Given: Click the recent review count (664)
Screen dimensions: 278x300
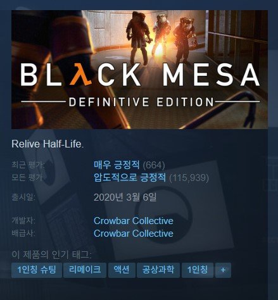Looking at the screenshot, I should 154,165.
